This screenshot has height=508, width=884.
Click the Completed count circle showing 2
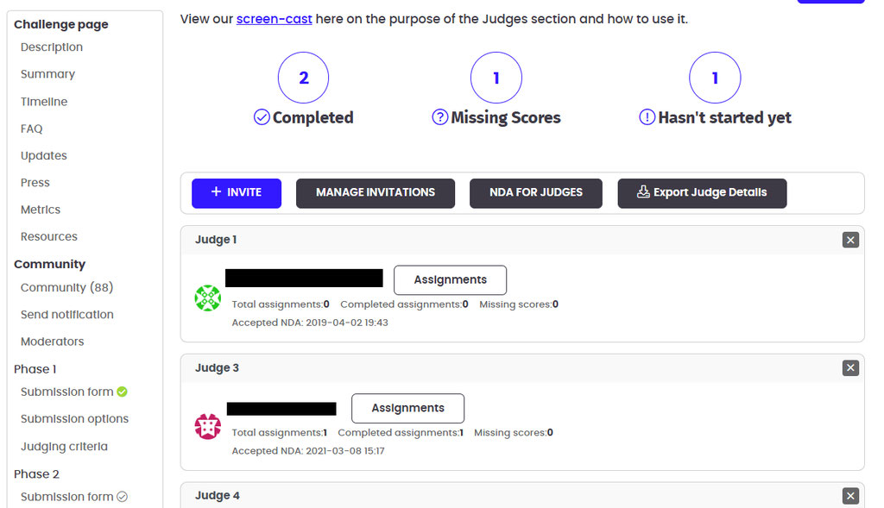[303, 78]
